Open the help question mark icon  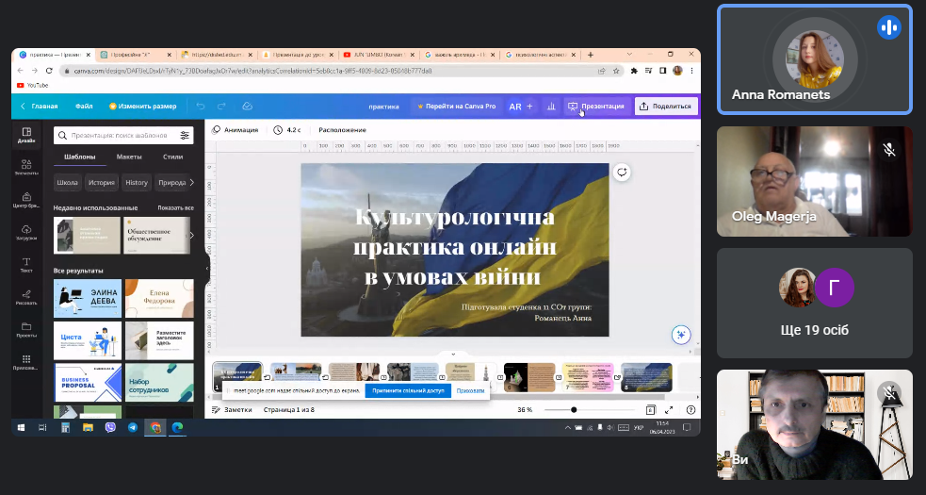[690, 410]
